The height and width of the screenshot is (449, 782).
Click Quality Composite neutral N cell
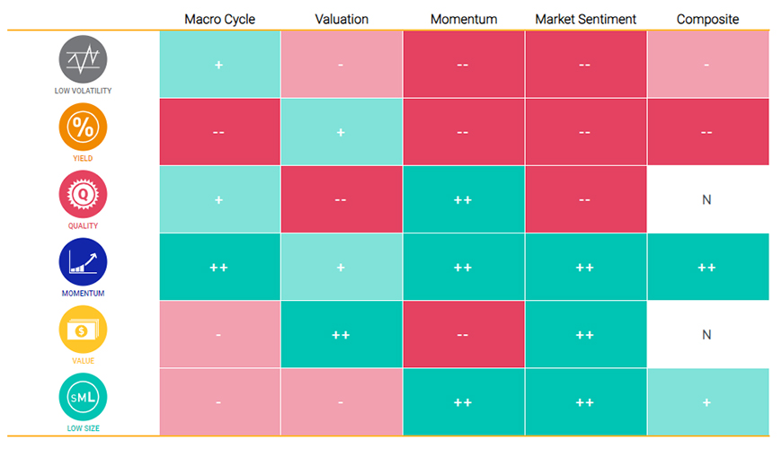pyautogui.click(x=706, y=199)
